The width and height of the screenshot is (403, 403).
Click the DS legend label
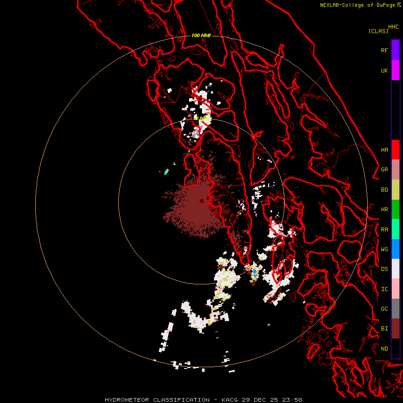384,269
